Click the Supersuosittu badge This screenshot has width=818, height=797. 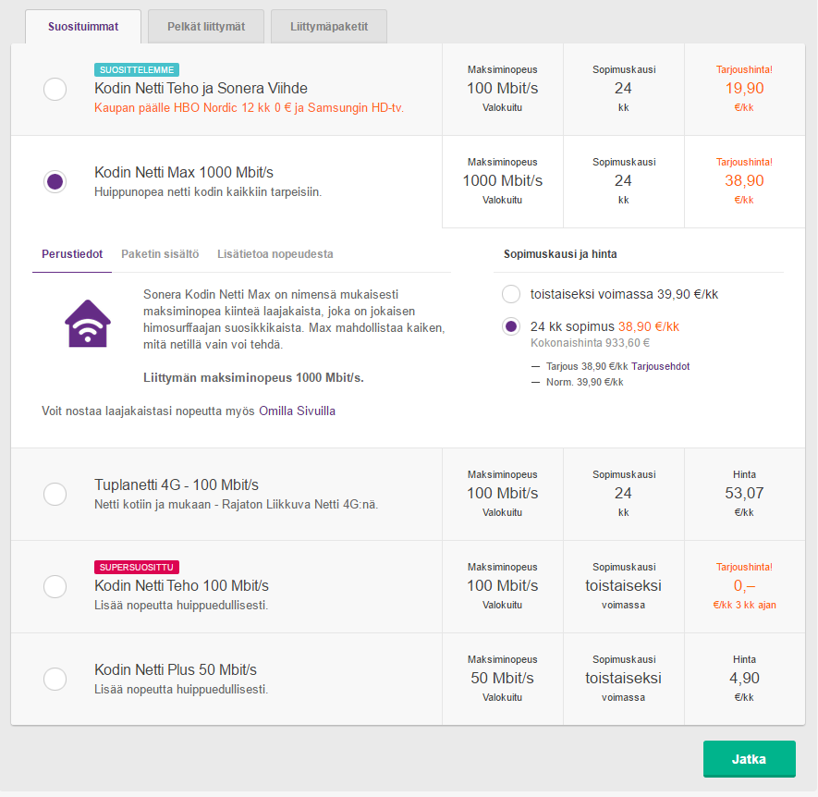click(137, 567)
